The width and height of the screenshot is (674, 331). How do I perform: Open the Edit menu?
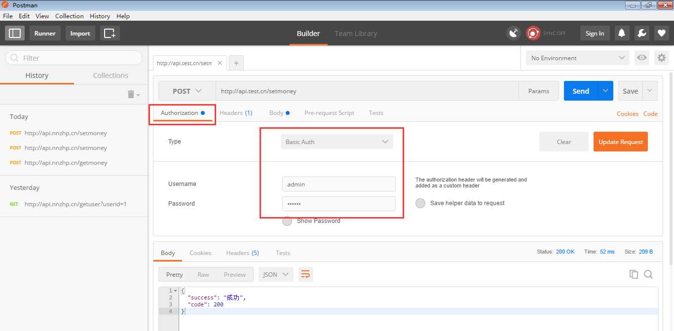pos(24,16)
